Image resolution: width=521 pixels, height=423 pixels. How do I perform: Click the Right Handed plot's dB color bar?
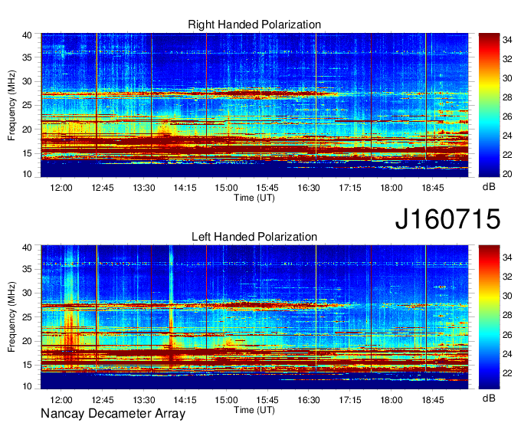coord(489,105)
